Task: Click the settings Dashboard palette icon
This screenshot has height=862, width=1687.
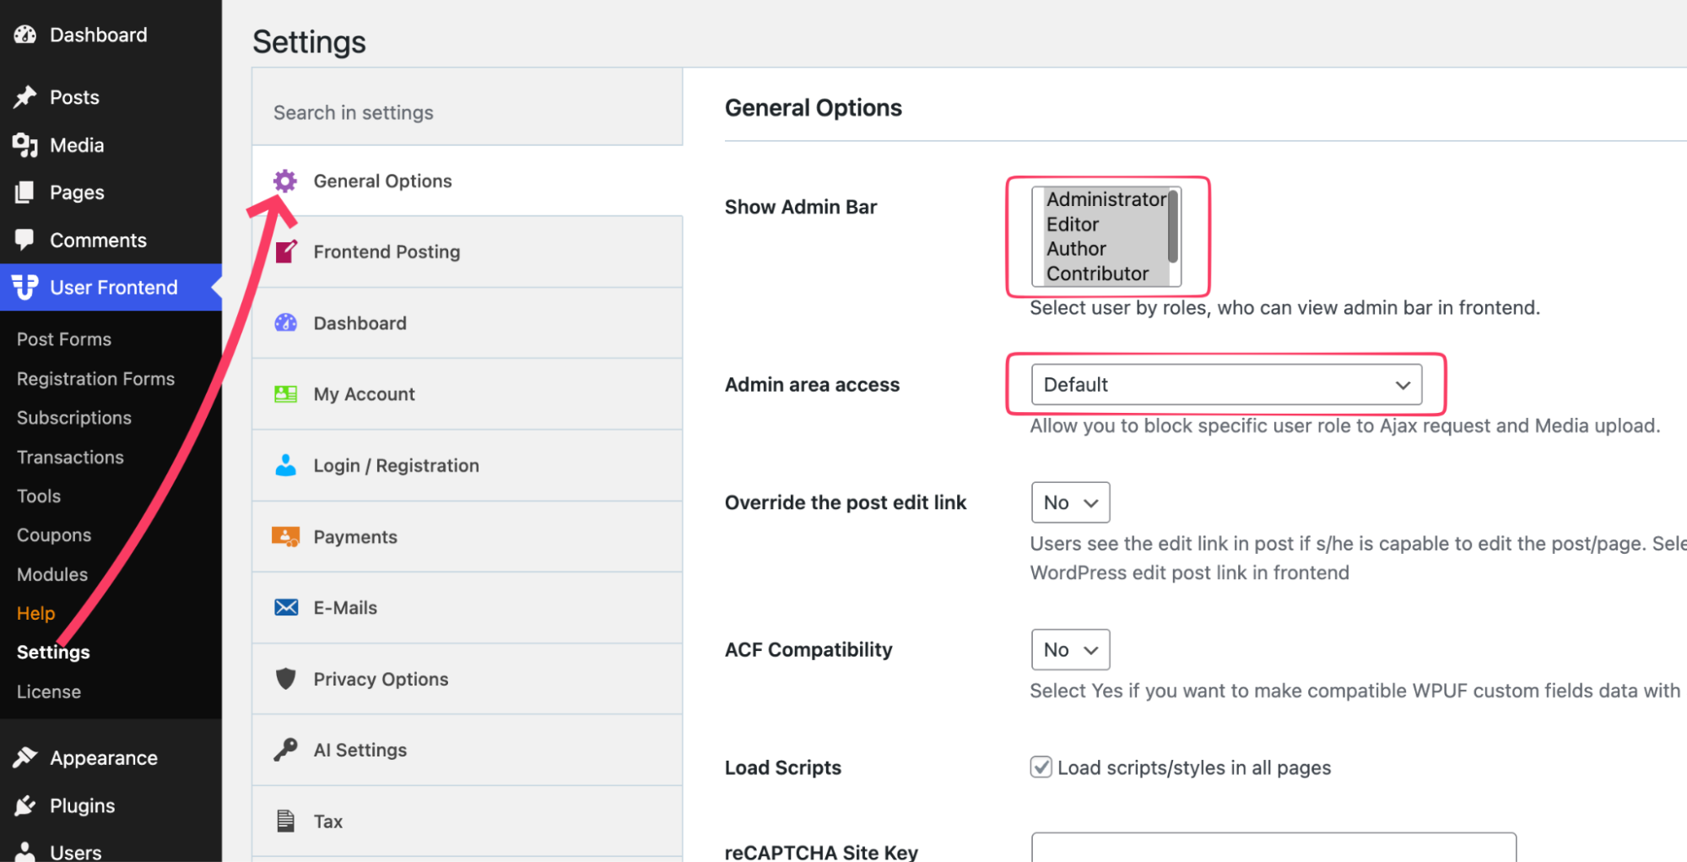Action: [x=286, y=323]
